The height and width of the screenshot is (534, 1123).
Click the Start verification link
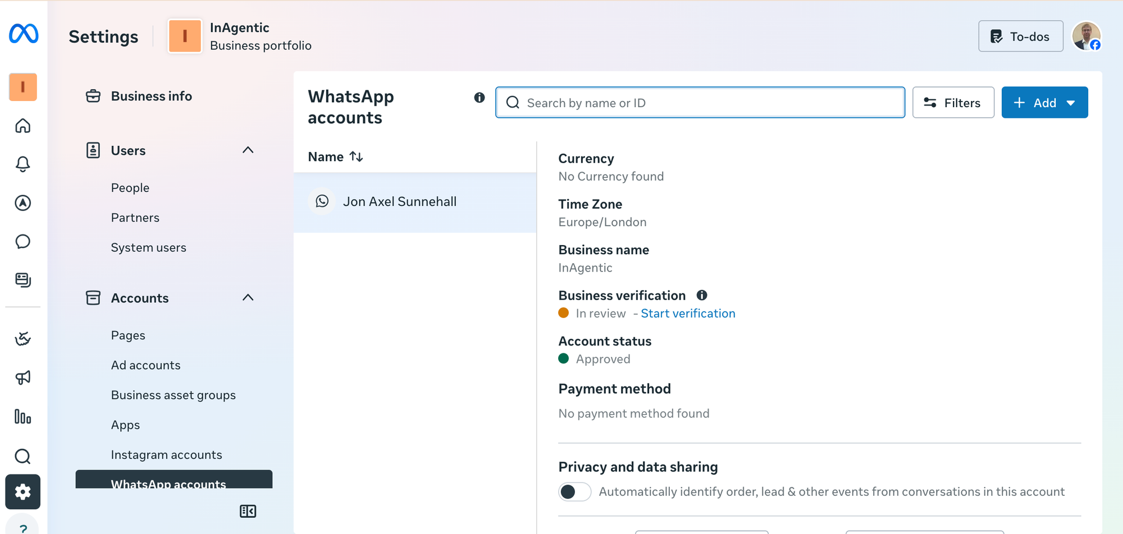click(x=688, y=314)
